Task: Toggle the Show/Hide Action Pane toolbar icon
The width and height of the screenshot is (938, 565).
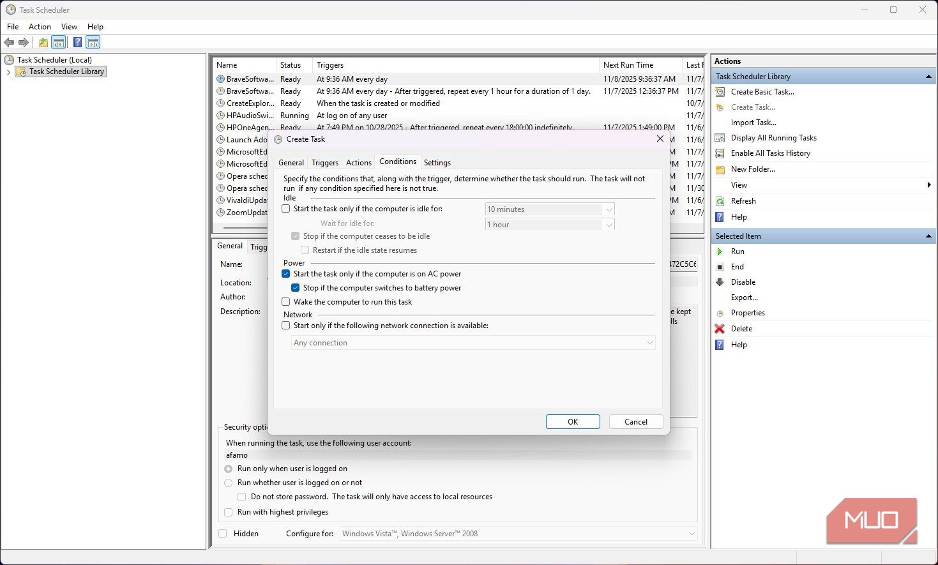Action: (x=93, y=42)
